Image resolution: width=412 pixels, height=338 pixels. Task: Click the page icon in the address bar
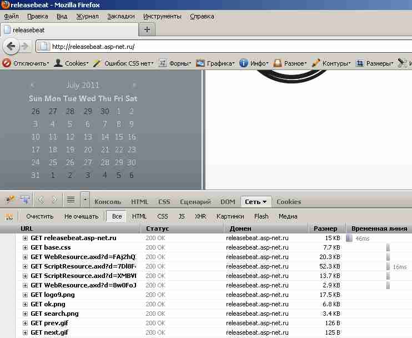43,47
